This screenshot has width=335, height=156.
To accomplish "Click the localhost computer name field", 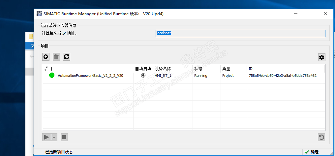I will 240,33.
